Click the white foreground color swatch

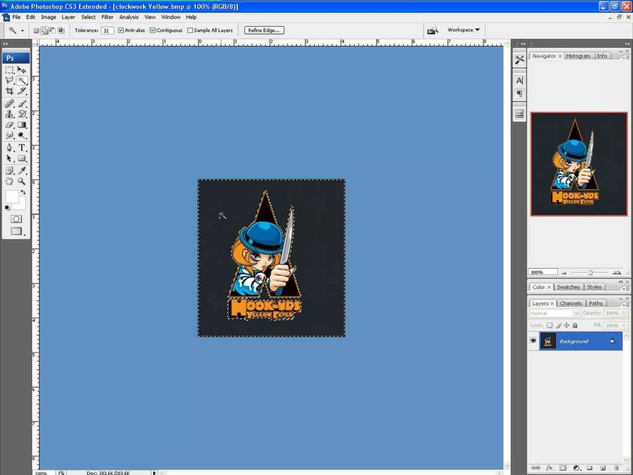click(12, 197)
